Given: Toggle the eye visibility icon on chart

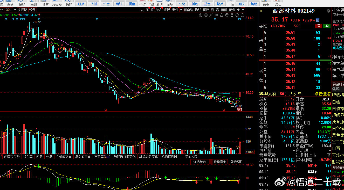Looking at the screenshot, I should point(216,15).
